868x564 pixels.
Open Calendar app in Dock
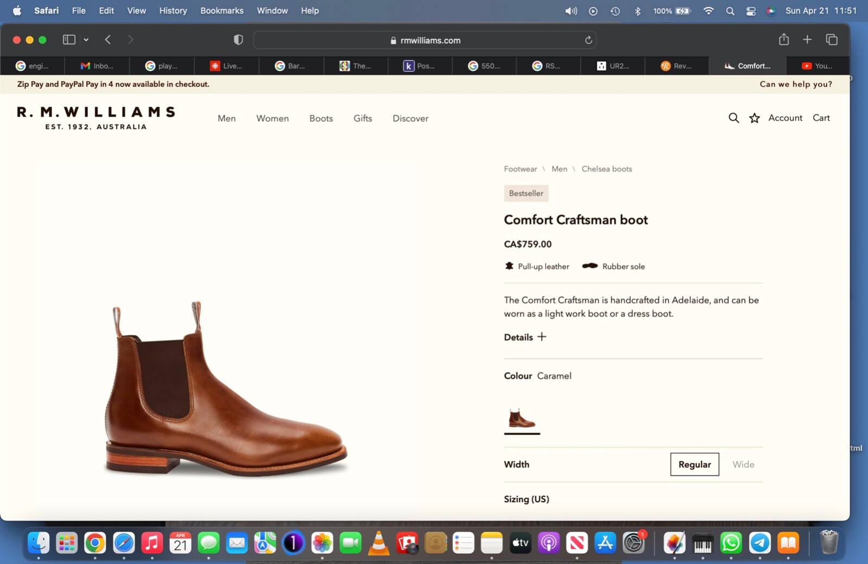pyautogui.click(x=180, y=543)
